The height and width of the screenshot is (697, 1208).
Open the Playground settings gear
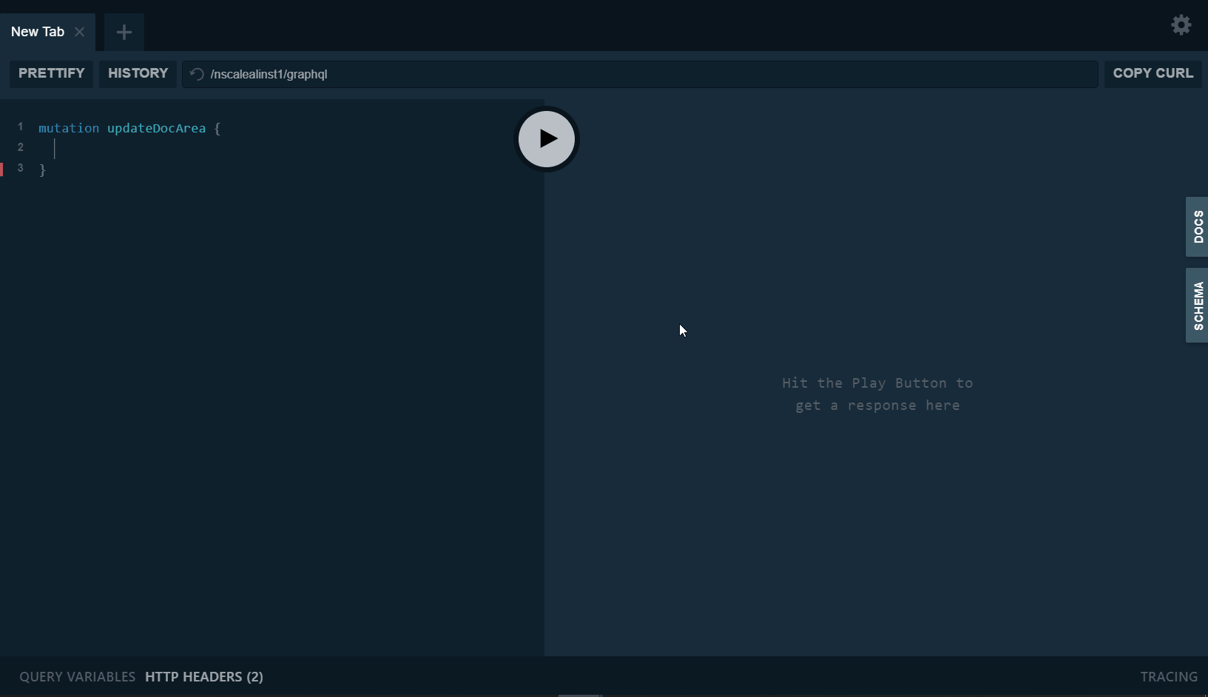1181,24
